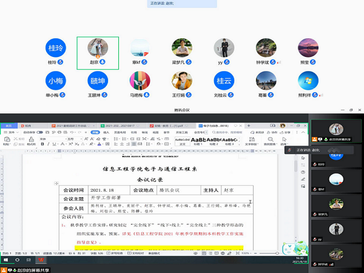Click the Underline formatting icon
Screen dimensions: 364x273
[x=52, y=144]
